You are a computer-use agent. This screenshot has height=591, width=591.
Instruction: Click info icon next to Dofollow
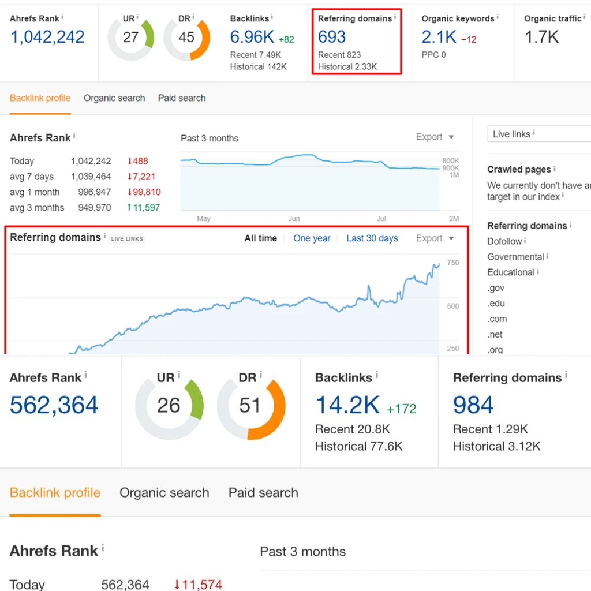(x=525, y=240)
